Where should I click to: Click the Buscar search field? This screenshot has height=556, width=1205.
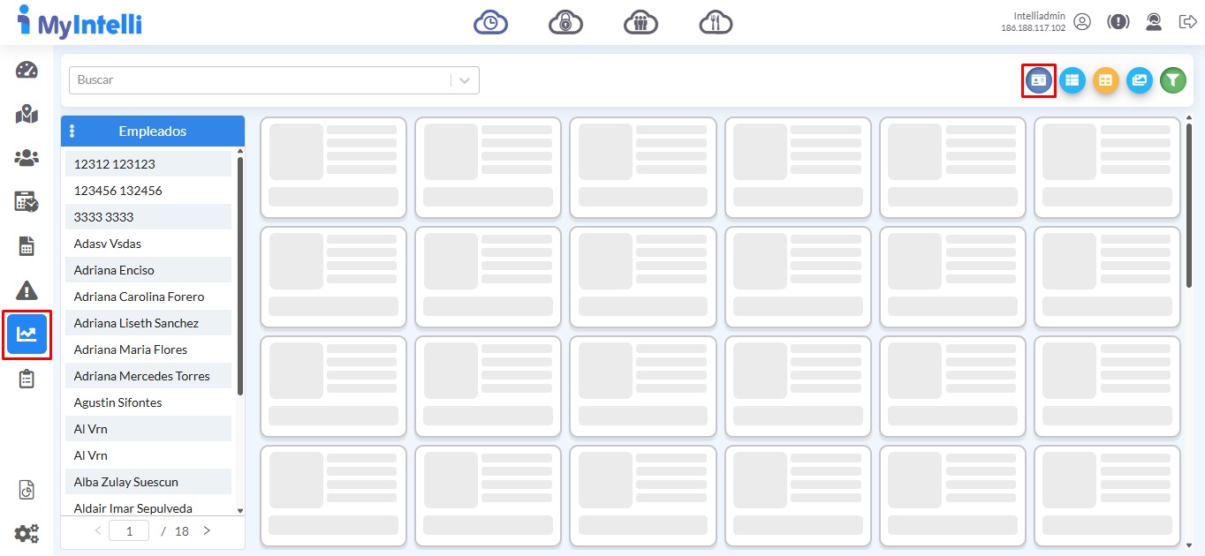(x=261, y=80)
